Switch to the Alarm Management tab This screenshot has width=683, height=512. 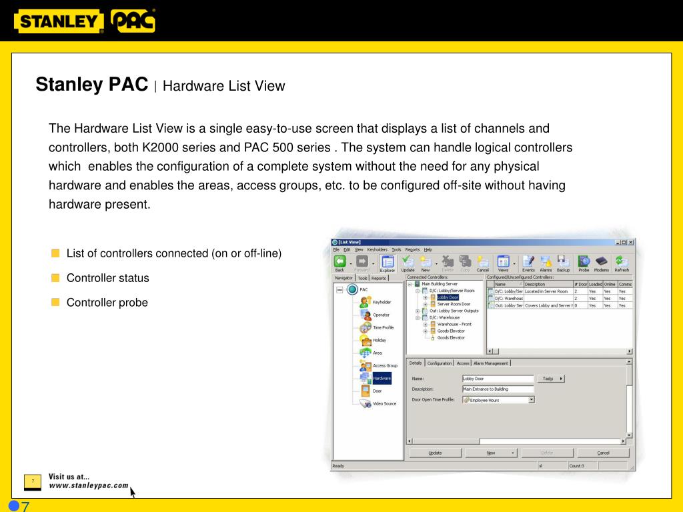[490, 363]
